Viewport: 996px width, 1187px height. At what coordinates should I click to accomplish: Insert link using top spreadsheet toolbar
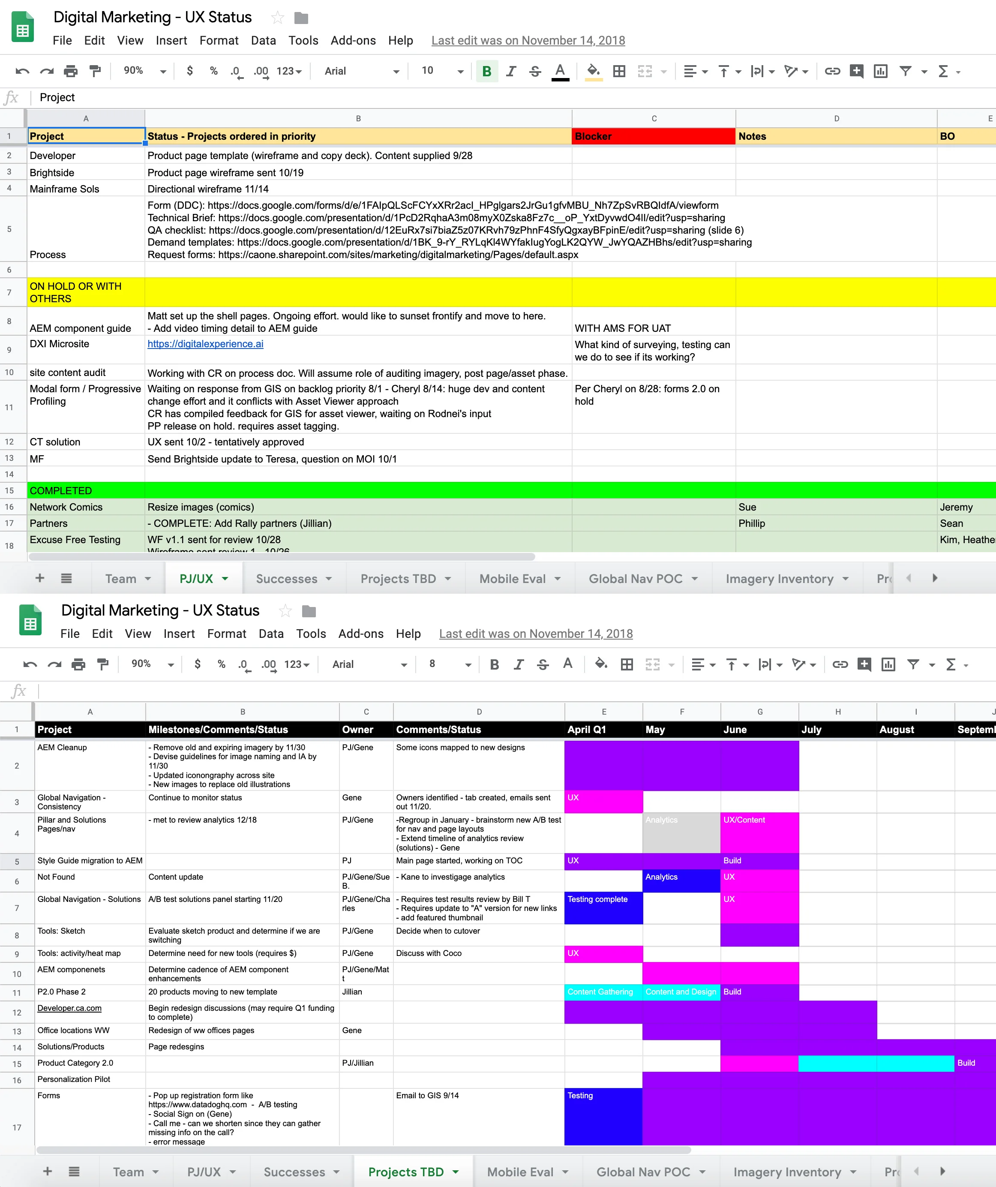pyautogui.click(x=832, y=71)
